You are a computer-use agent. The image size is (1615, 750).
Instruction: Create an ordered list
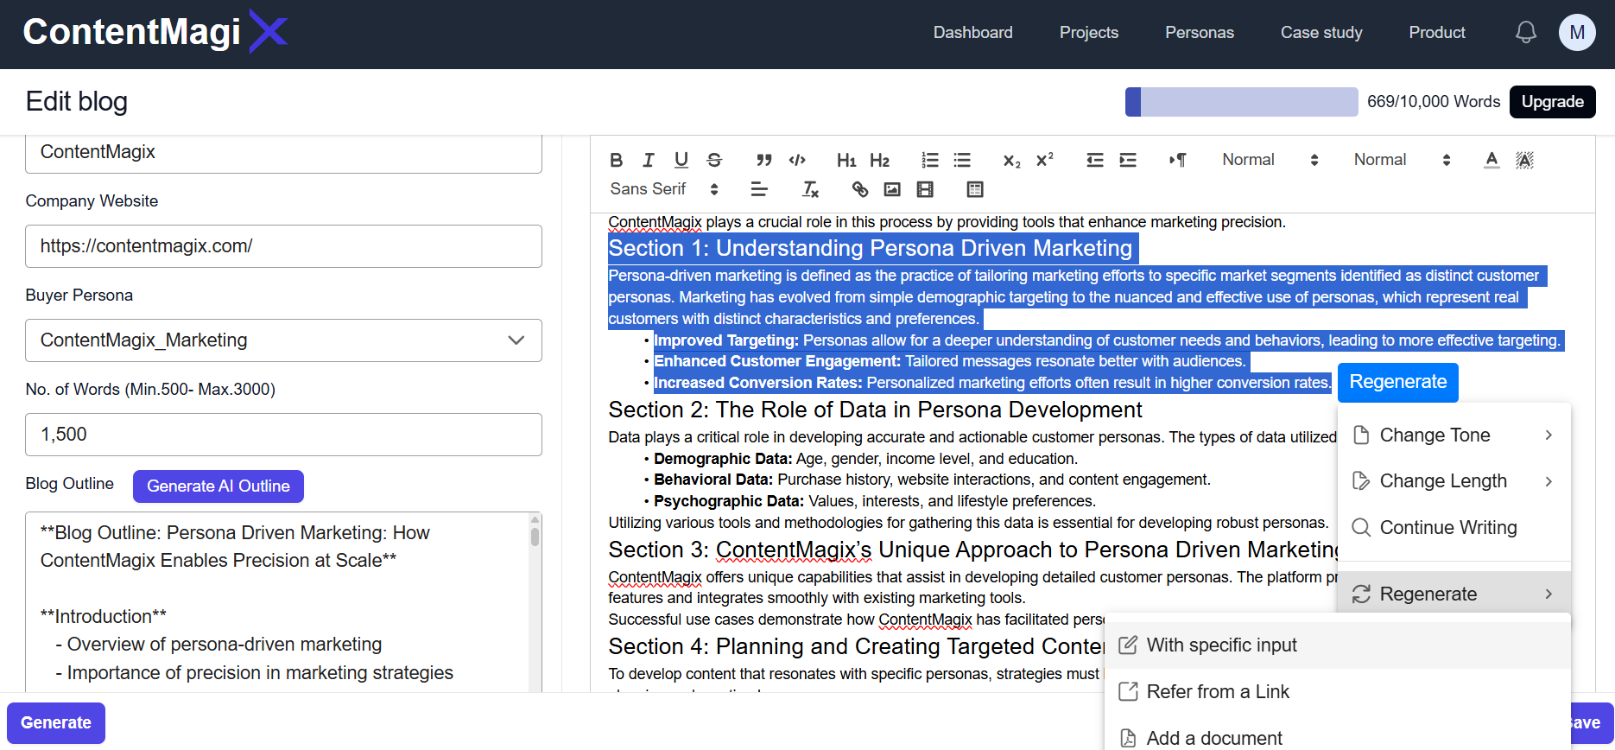[x=929, y=160]
